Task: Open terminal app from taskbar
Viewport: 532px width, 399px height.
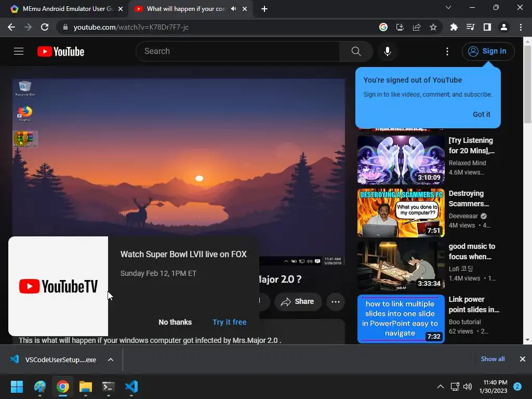Action: (x=109, y=387)
